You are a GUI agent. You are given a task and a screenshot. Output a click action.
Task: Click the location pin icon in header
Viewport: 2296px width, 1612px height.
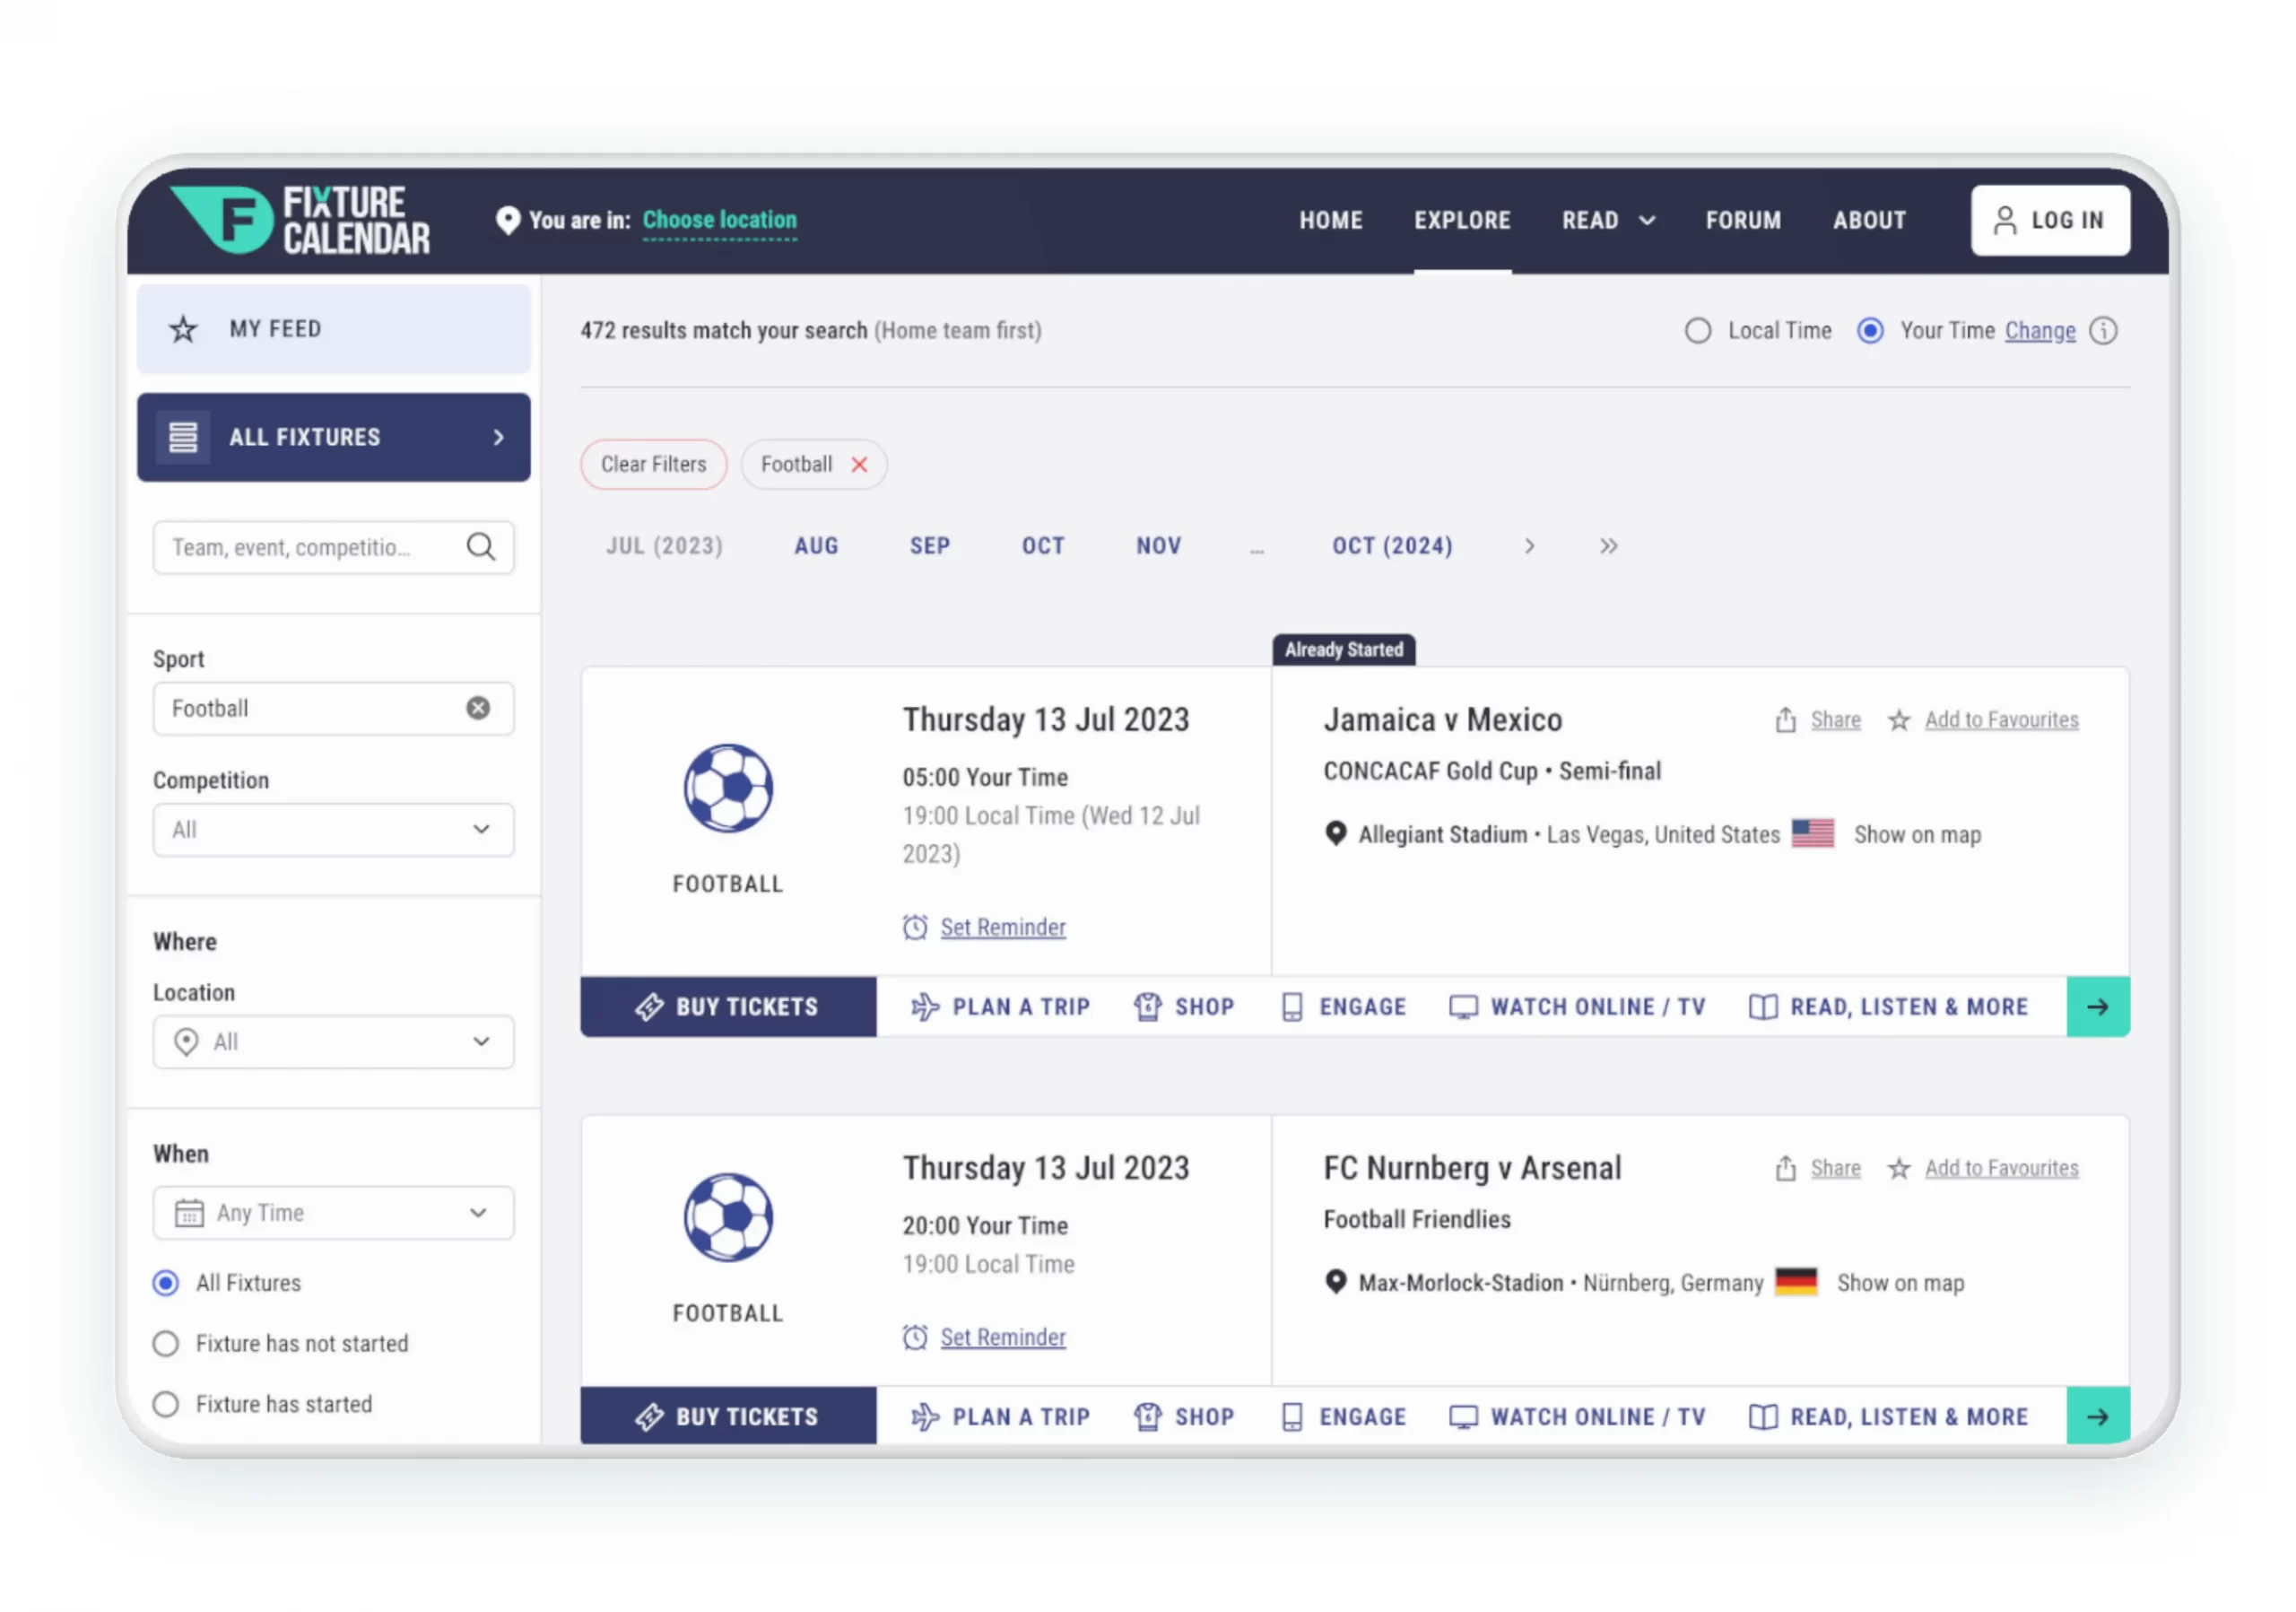[508, 220]
